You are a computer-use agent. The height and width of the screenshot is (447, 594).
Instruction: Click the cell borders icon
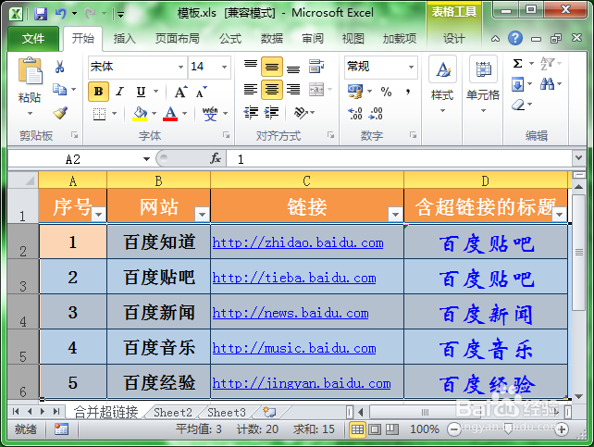99,114
